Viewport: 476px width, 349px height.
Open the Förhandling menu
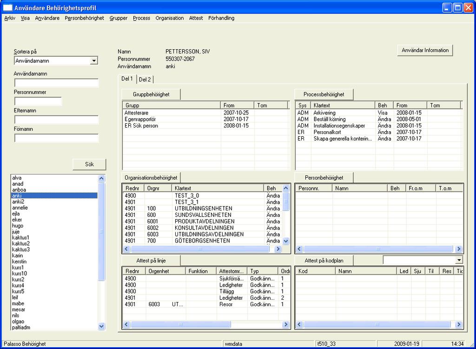(x=221, y=18)
